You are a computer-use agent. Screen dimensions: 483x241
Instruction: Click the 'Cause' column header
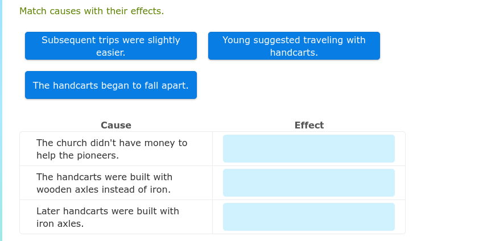(116, 125)
